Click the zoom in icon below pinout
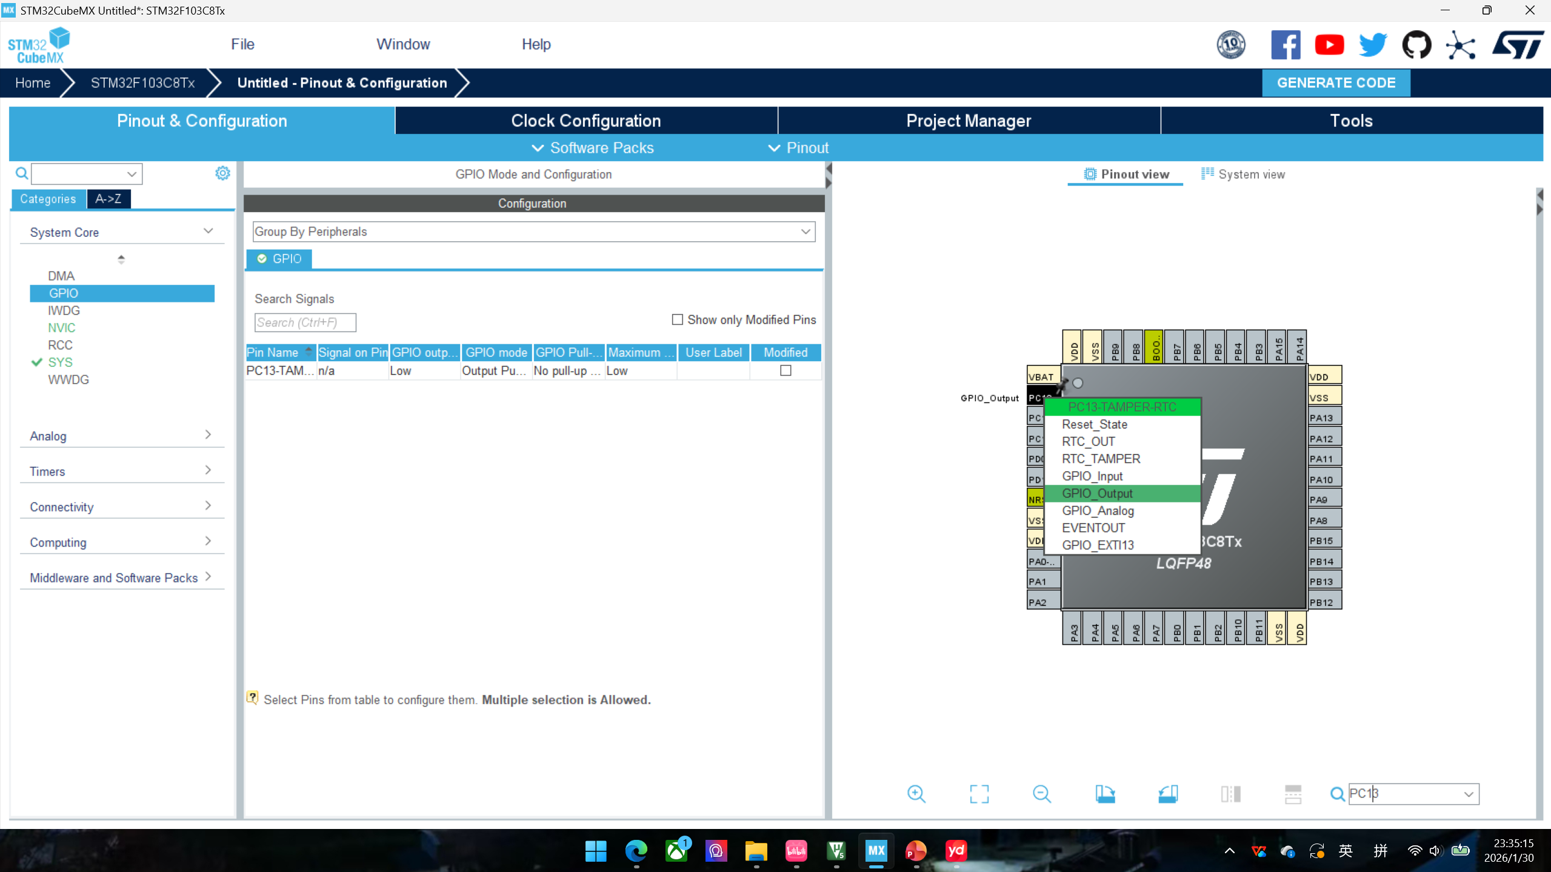1551x872 pixels. point(916,794)
